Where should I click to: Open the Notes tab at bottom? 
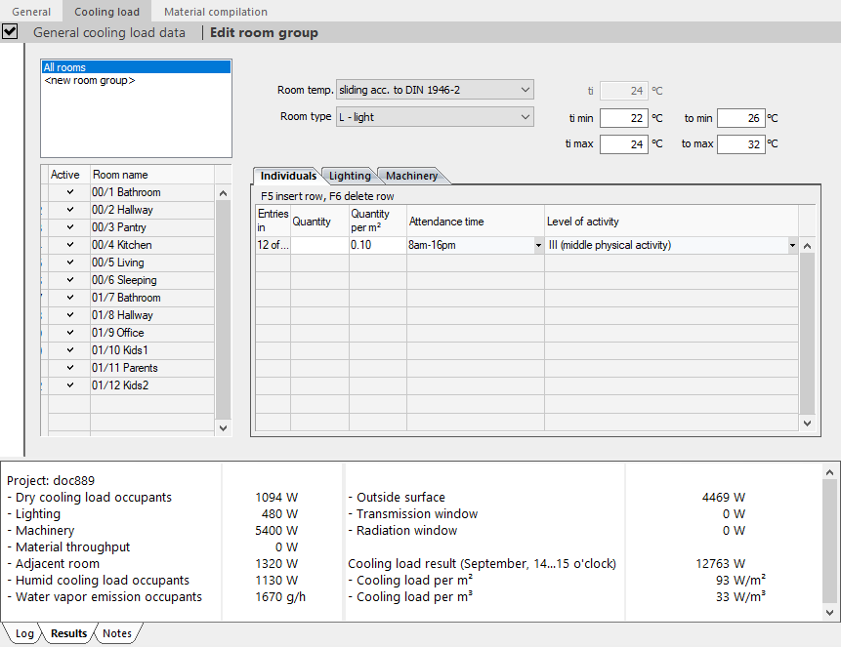[117, 633]
